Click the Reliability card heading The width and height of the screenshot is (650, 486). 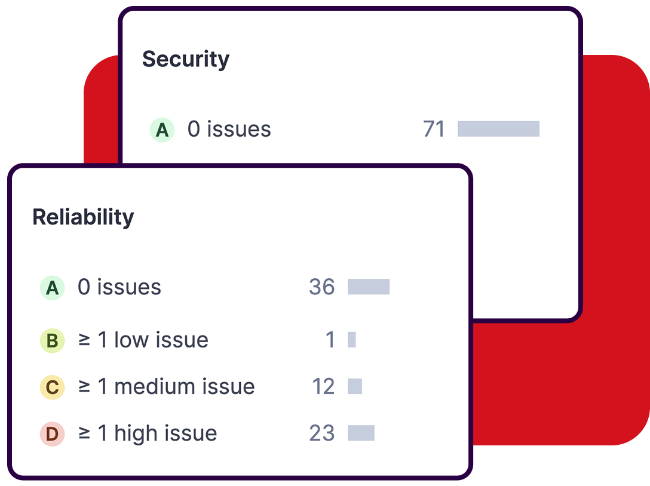click(83, 217)
